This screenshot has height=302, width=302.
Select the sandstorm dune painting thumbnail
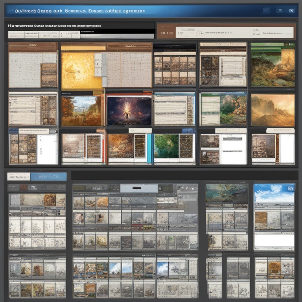(x=273, y=110)
